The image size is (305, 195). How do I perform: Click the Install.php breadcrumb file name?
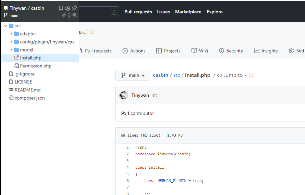point(198,75)
